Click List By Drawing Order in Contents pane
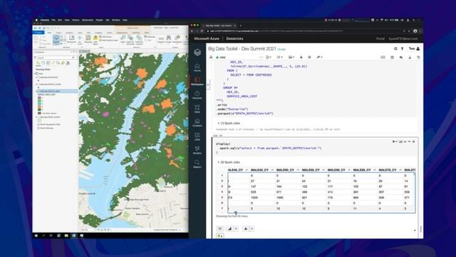The image size is (456, 257). [38, 63]
